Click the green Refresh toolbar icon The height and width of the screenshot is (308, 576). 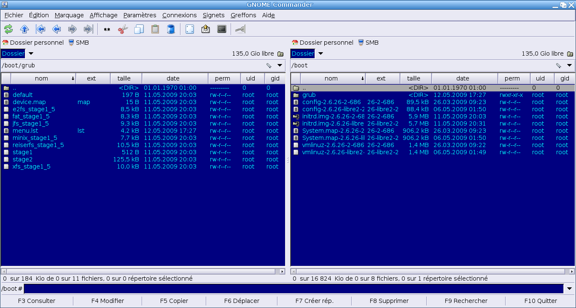tap(8, 29)
